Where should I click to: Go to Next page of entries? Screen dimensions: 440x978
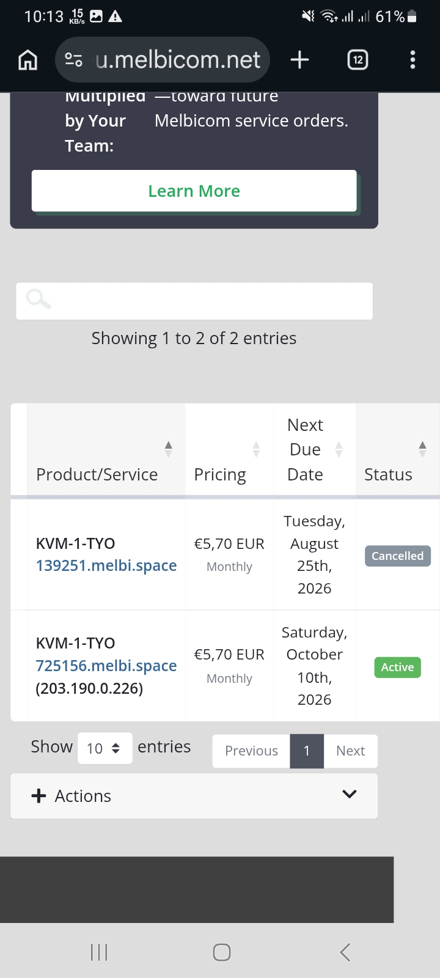pyautogui.click(x=351, y=751)
